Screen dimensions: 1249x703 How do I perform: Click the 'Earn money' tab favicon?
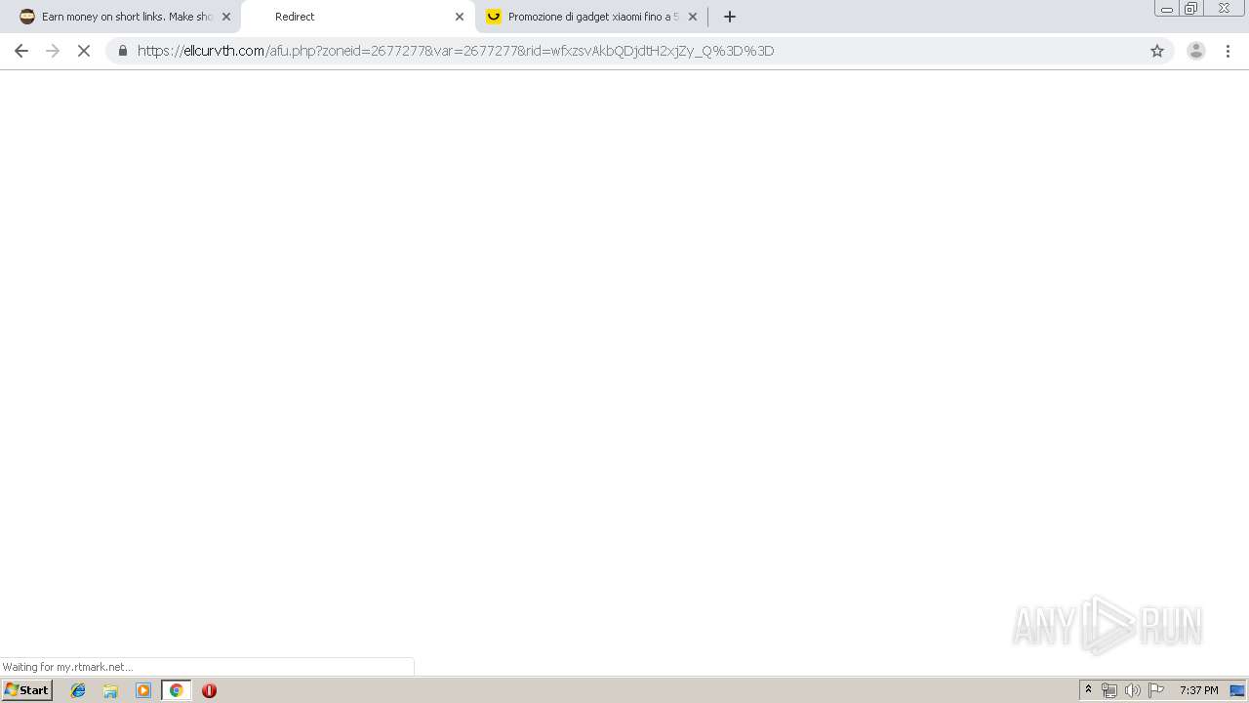(x=27, y=17)
